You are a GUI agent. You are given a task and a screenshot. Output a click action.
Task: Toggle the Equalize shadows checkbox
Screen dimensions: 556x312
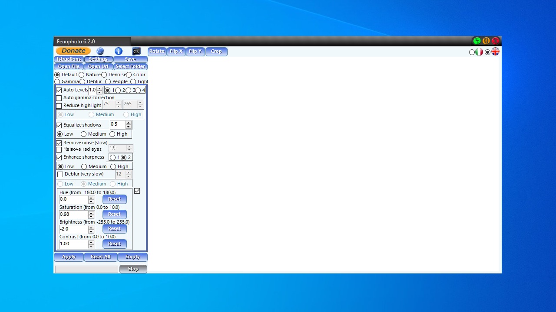(x=59, y=125)
